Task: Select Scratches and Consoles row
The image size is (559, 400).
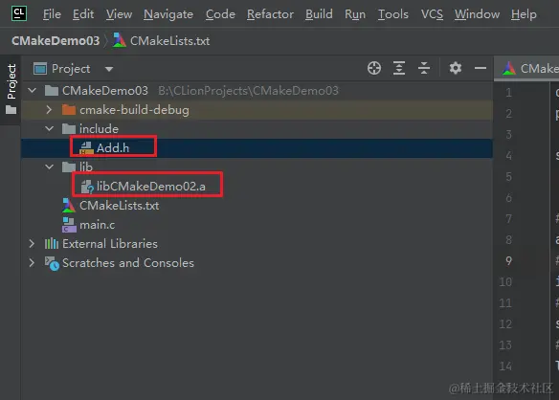Action: [128, 263]
